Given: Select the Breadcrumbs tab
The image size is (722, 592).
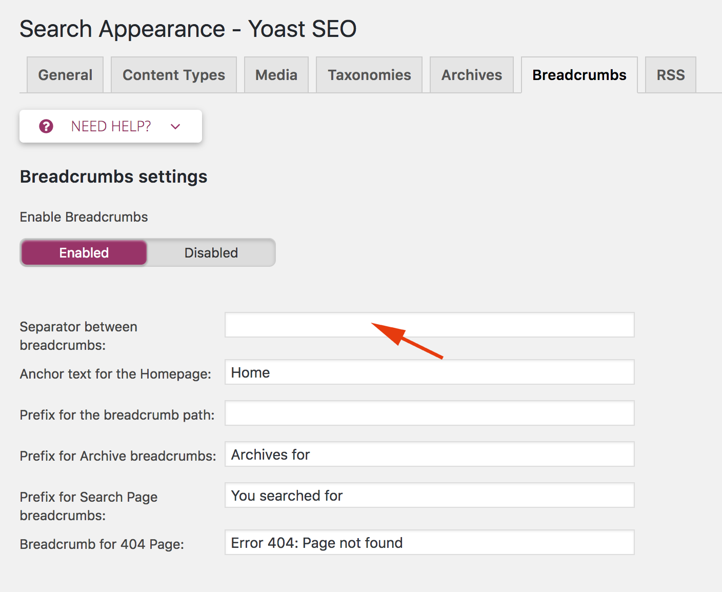Looking at the screenshot, I should [579, 75].
